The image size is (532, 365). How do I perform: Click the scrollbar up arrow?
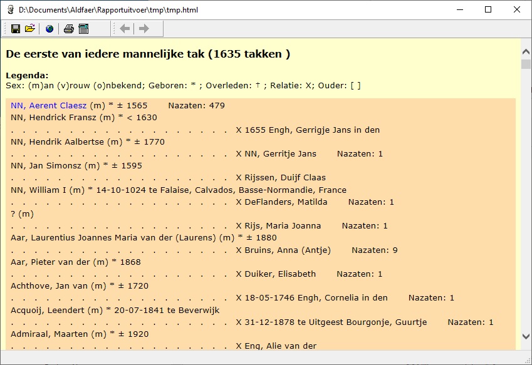point(526,50)
